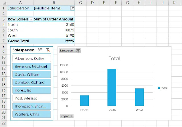Screen dimensions: 182x127
Task: Select the (Multiple Items) cell
Action: [x=54, y=8]
